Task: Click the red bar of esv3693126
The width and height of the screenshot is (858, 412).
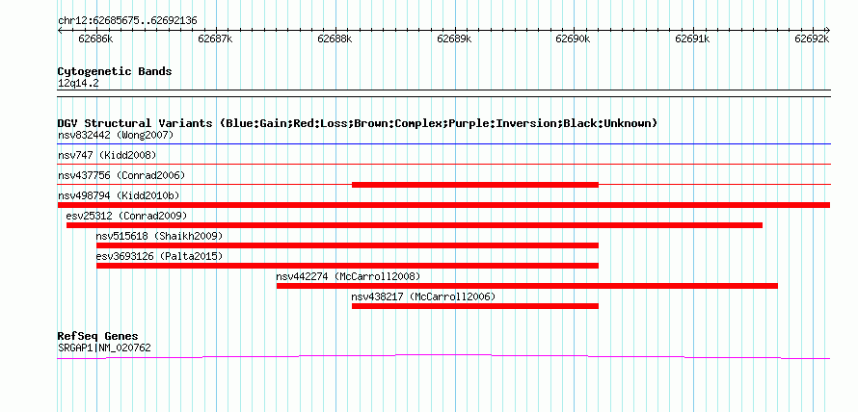Action: tap(347, 266)
